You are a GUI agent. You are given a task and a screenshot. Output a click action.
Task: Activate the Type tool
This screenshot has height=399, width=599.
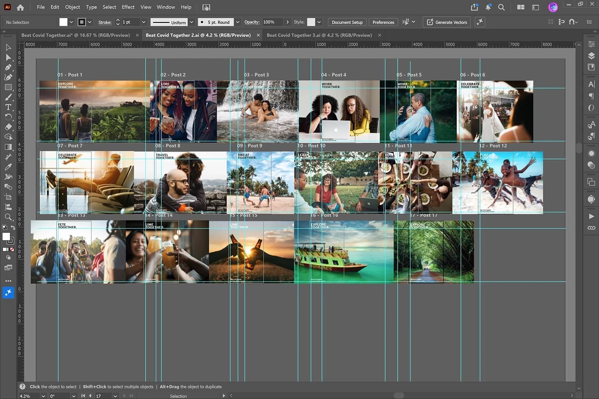click(x=8, y=107)
